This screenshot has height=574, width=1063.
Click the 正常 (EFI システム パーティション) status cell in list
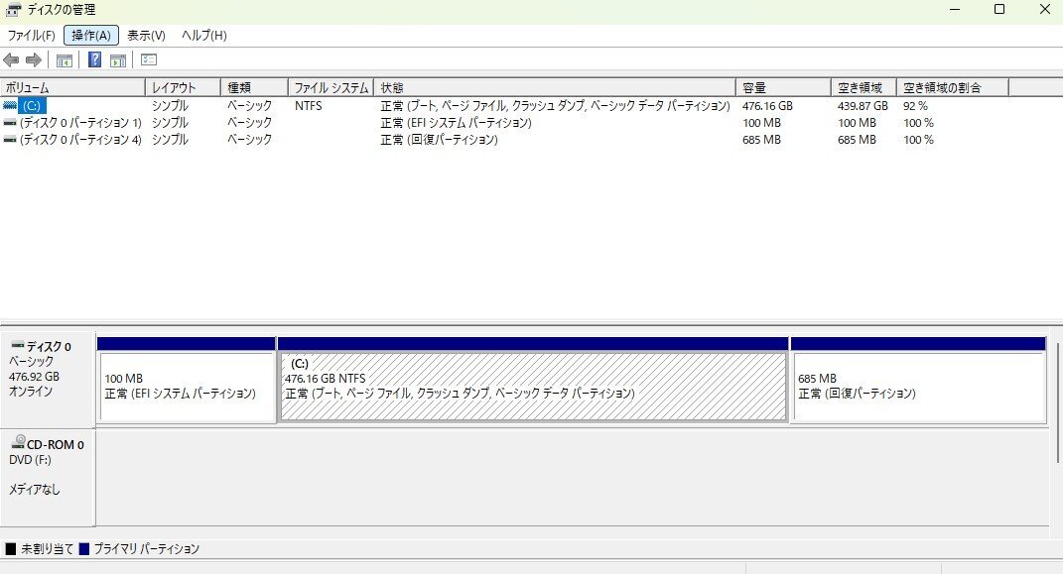coord(456,123)
